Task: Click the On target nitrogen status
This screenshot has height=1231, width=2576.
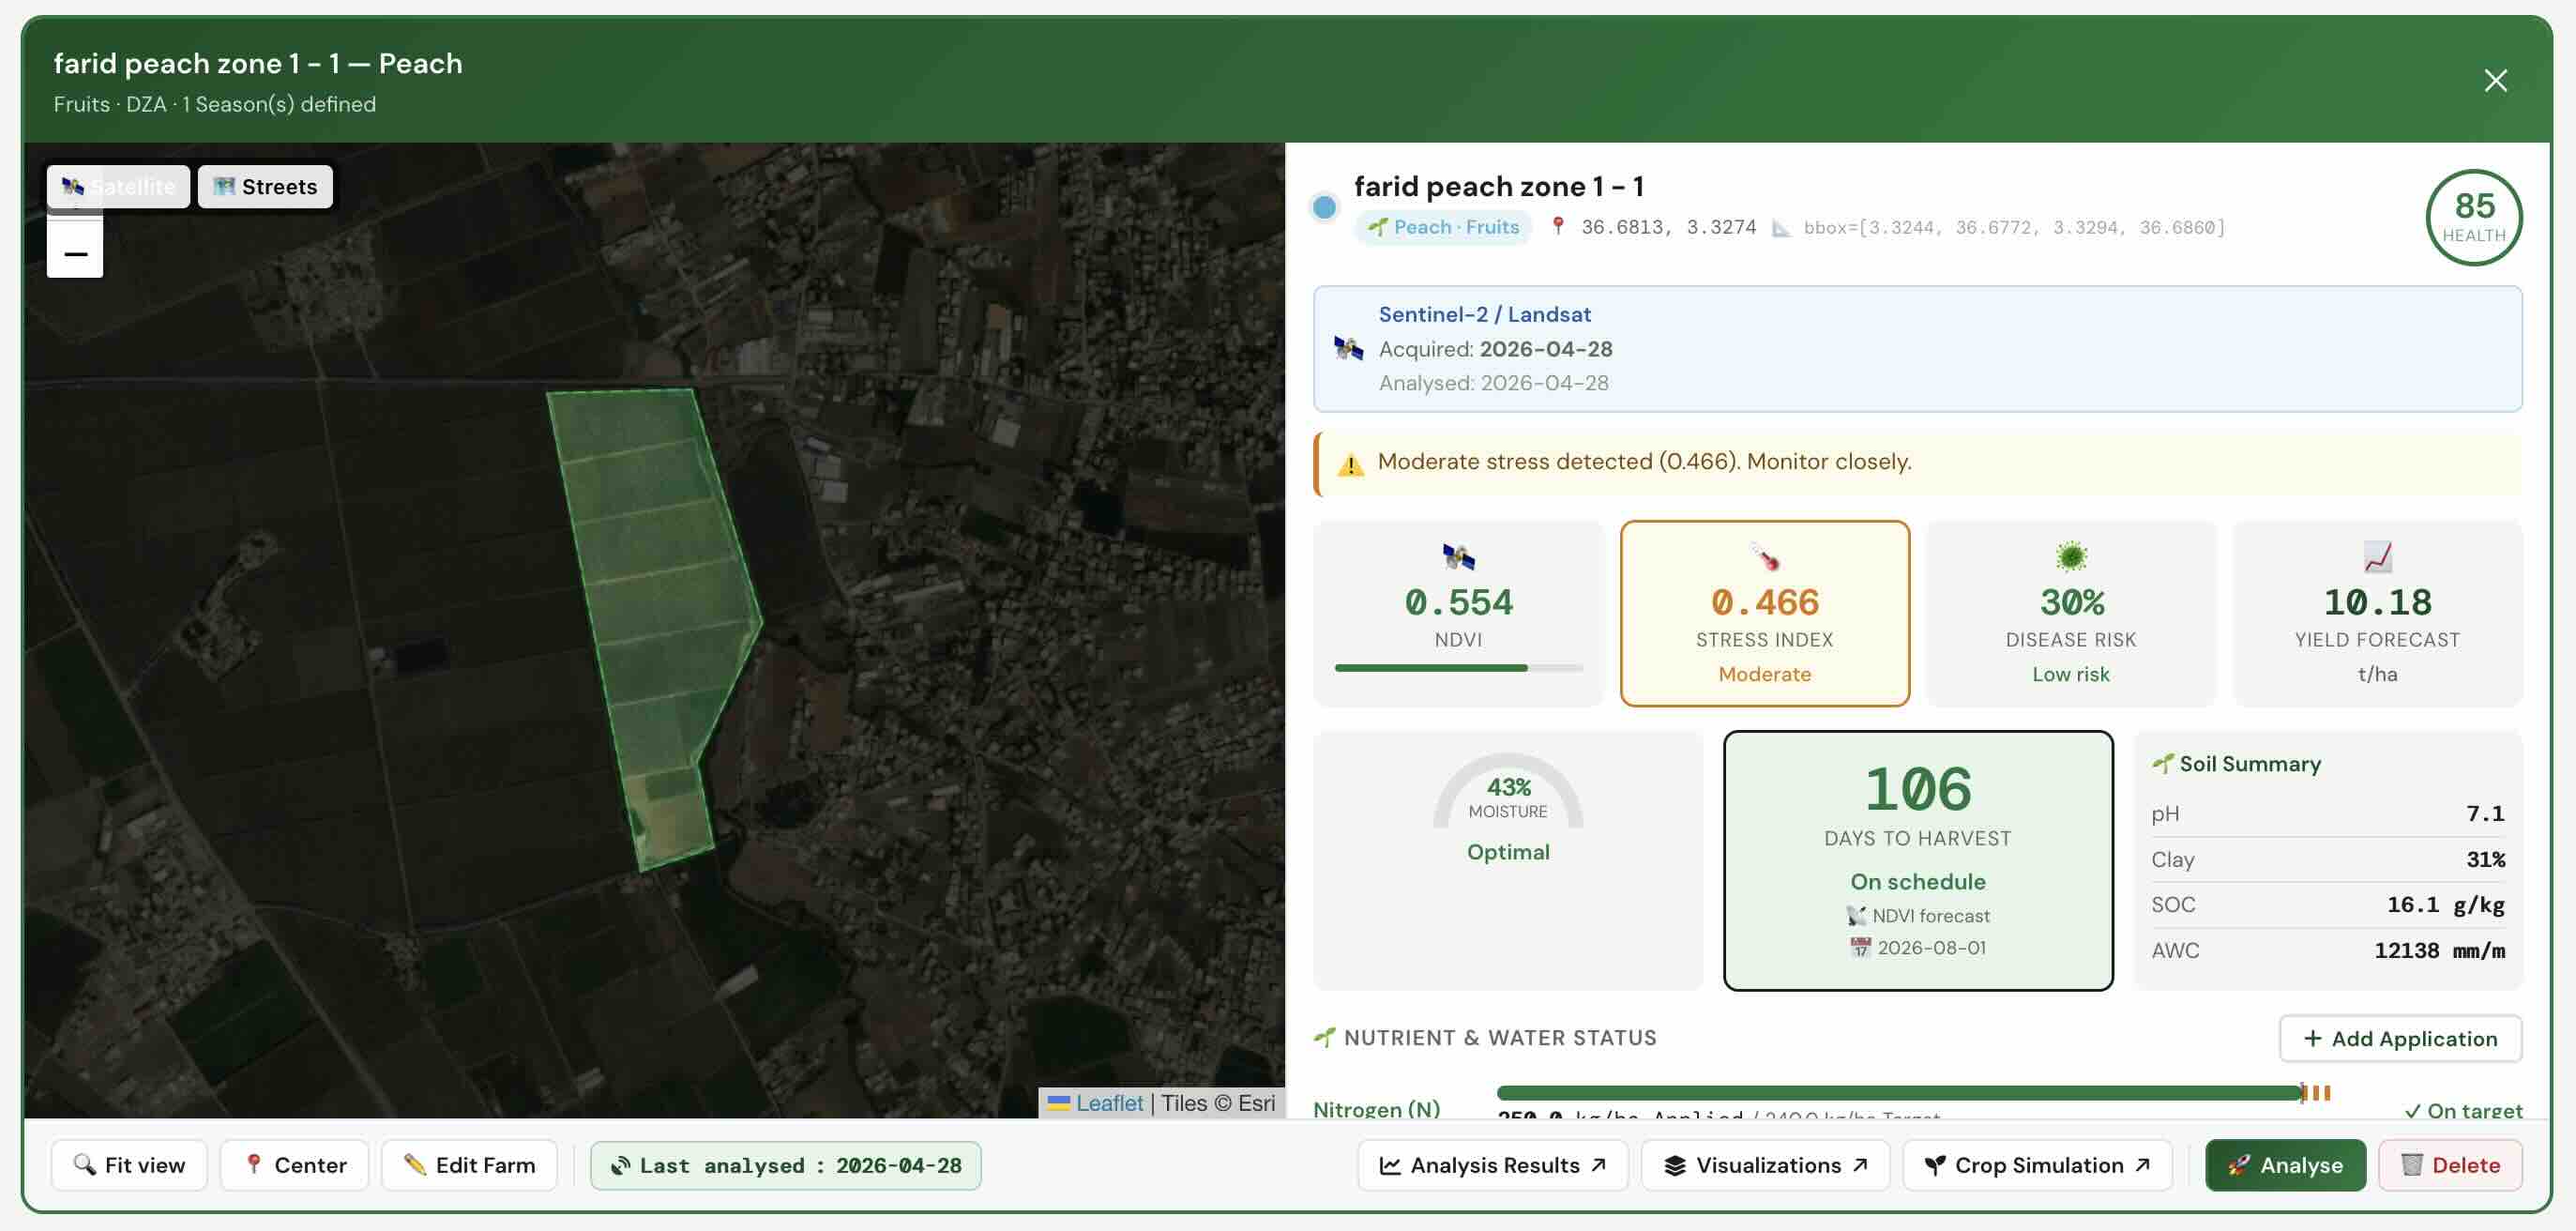Action: tap(2463, 1109)
